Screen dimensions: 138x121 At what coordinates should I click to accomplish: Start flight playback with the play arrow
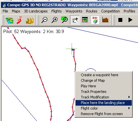(x=130, y=20)
